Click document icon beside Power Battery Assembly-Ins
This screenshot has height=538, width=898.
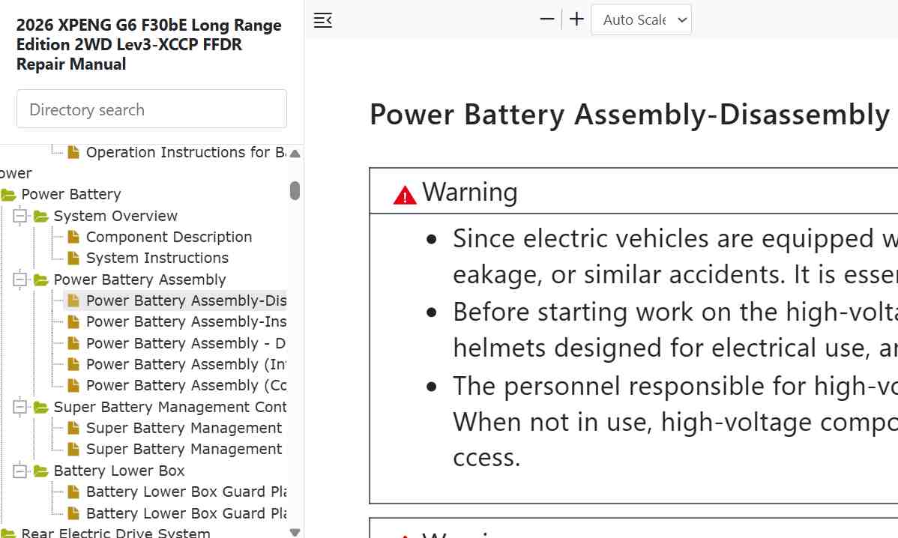73,321
